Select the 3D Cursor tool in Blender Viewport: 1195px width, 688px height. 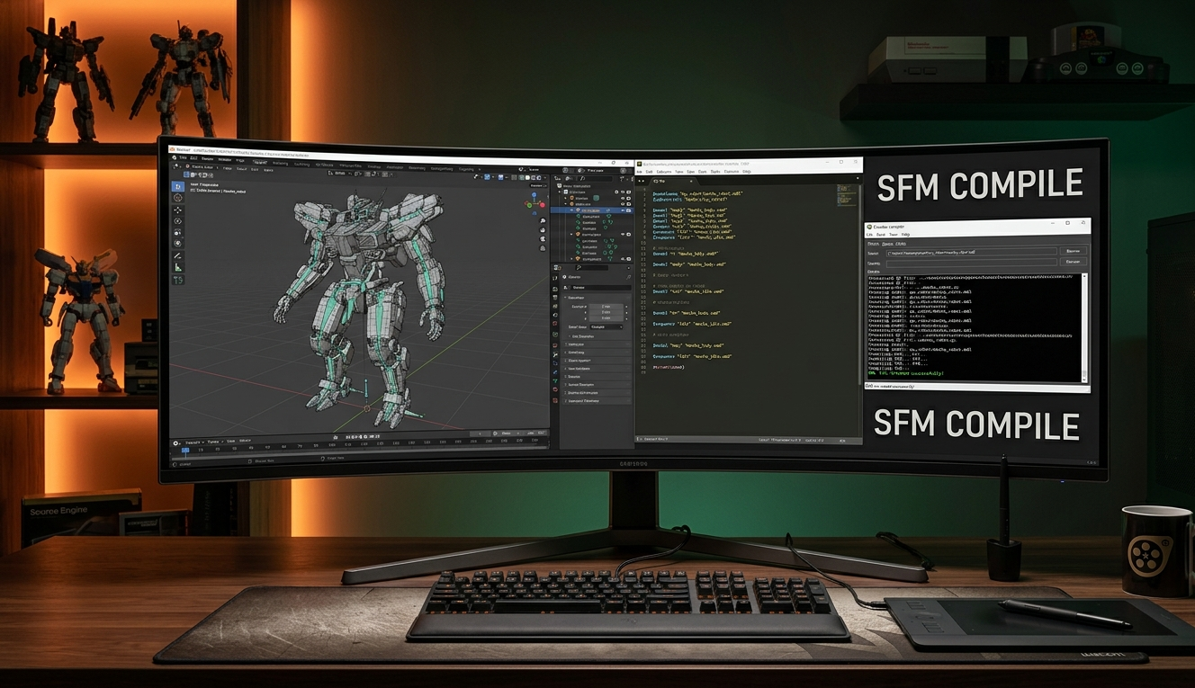[x=178, y=198]
